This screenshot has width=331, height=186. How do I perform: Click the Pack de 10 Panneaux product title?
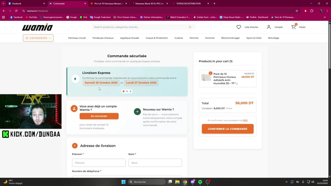[x=226, y=79]
